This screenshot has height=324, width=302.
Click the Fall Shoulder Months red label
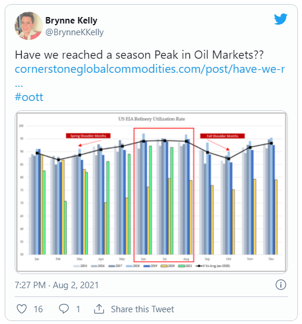coord(222,136)
